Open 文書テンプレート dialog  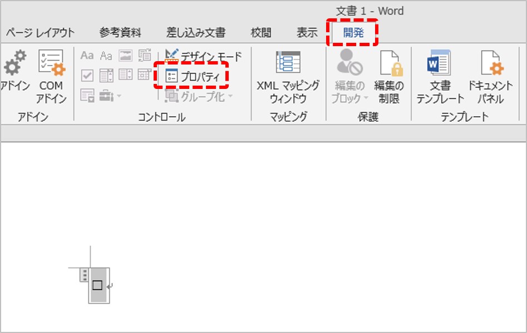coord(440,77)
